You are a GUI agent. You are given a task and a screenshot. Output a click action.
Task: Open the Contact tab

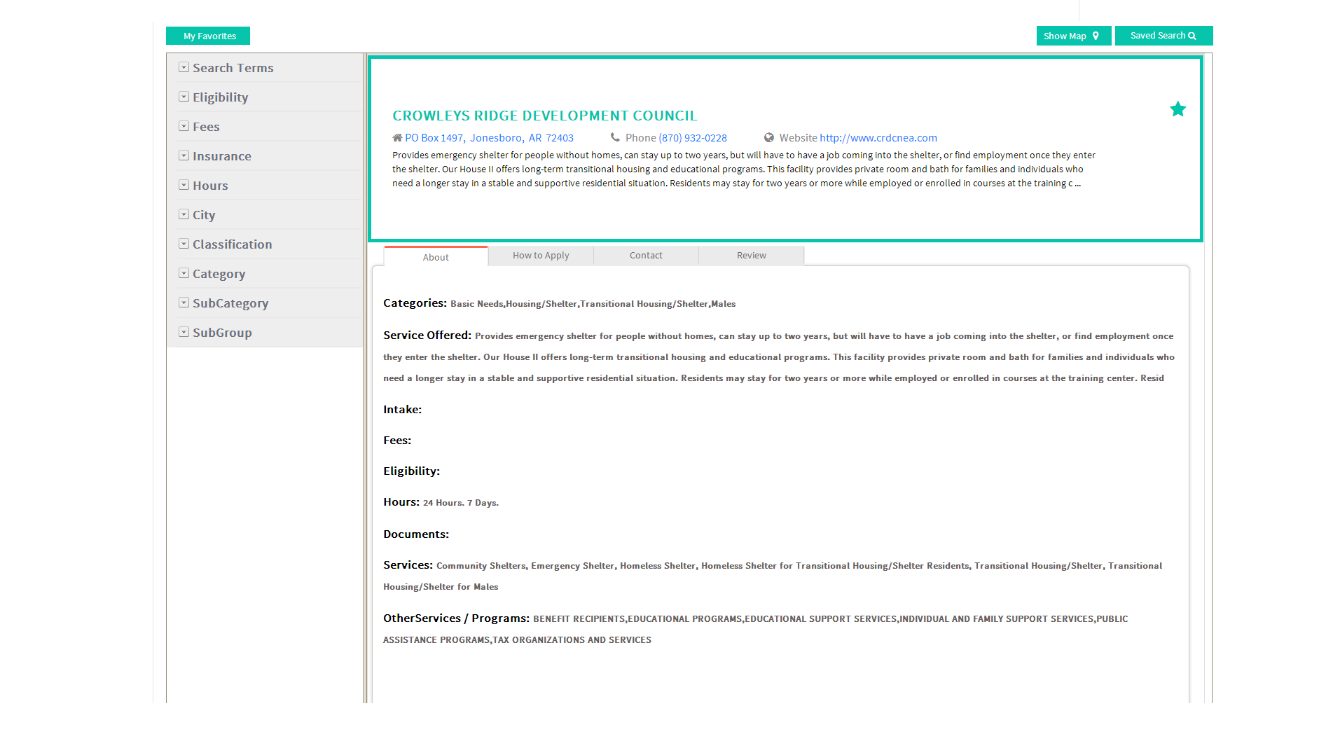pyautogui.click(x=646, y=256)
